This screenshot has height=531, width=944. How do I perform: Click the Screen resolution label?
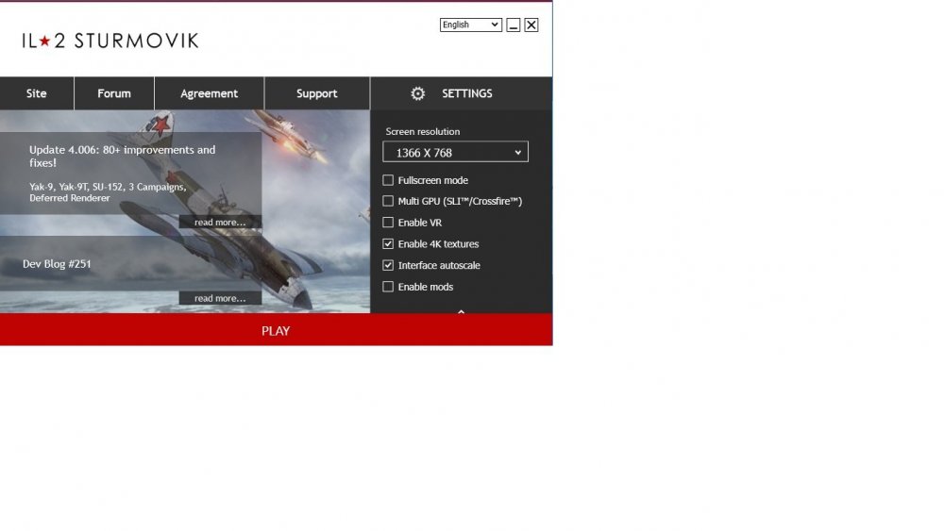click(423, 131)
